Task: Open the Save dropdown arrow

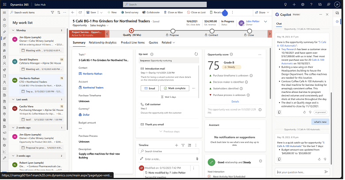Action: (x=101, y=12)
